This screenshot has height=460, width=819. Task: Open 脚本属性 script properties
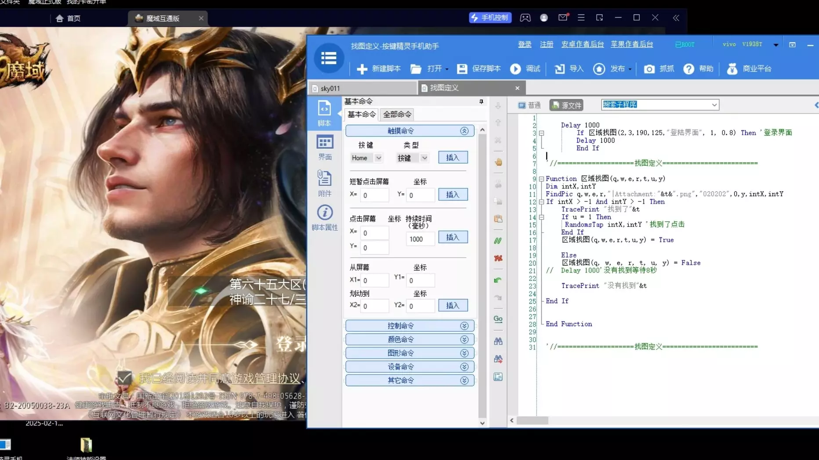(x=325, y=218)
